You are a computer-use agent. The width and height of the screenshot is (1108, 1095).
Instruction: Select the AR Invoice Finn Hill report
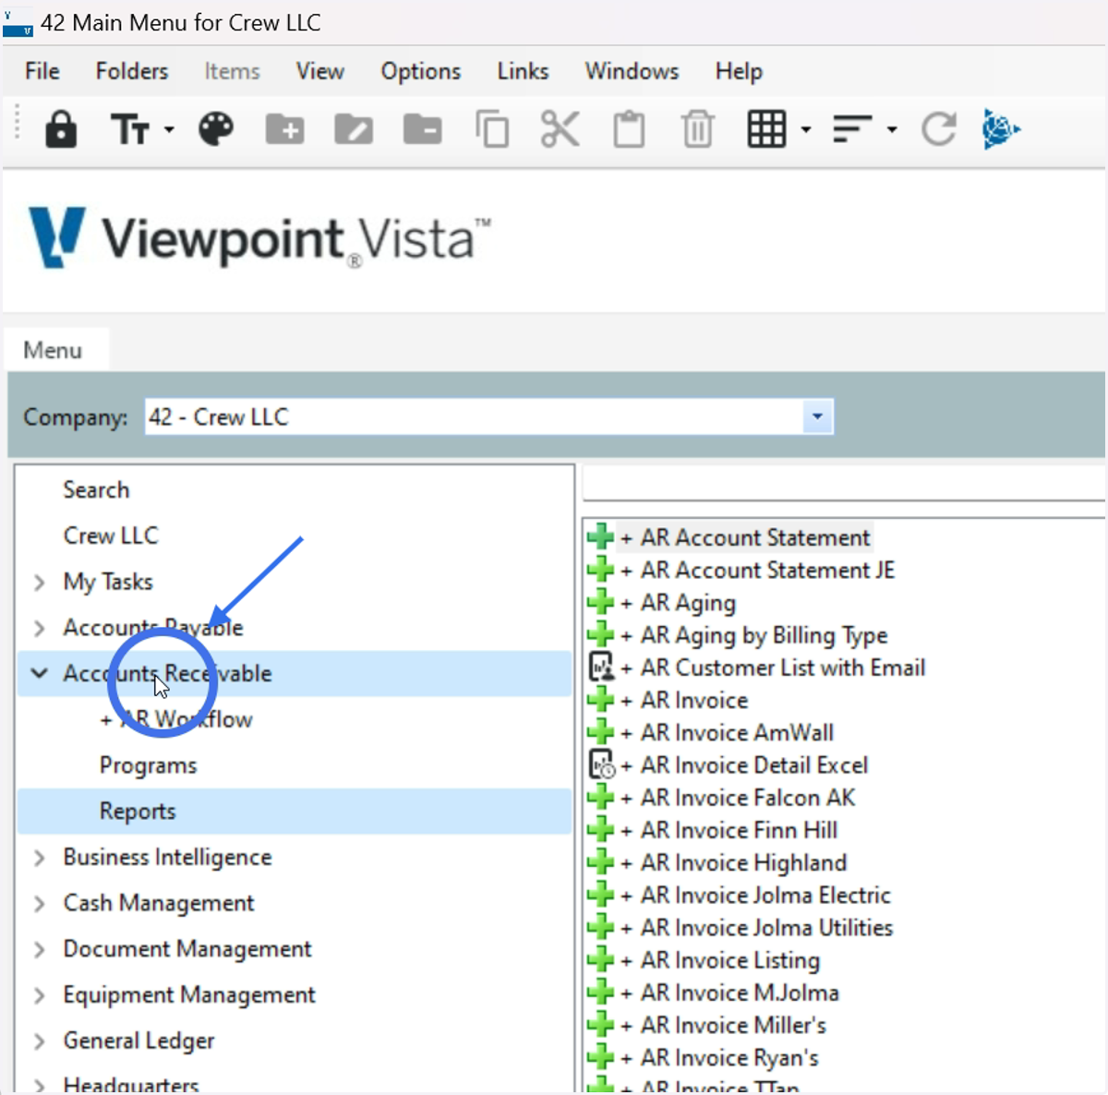(739, 830)
